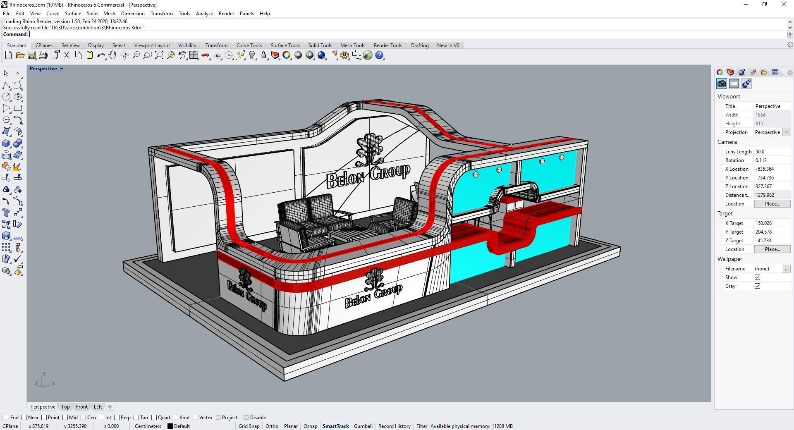
Task: Select the Text object tool
Action: [6, 213]
